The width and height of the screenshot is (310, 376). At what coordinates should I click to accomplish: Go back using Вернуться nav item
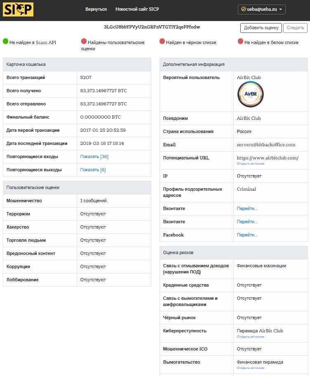96,9
